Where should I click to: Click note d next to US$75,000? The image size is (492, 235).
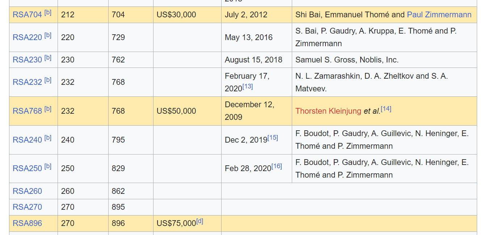pos(199,221)
